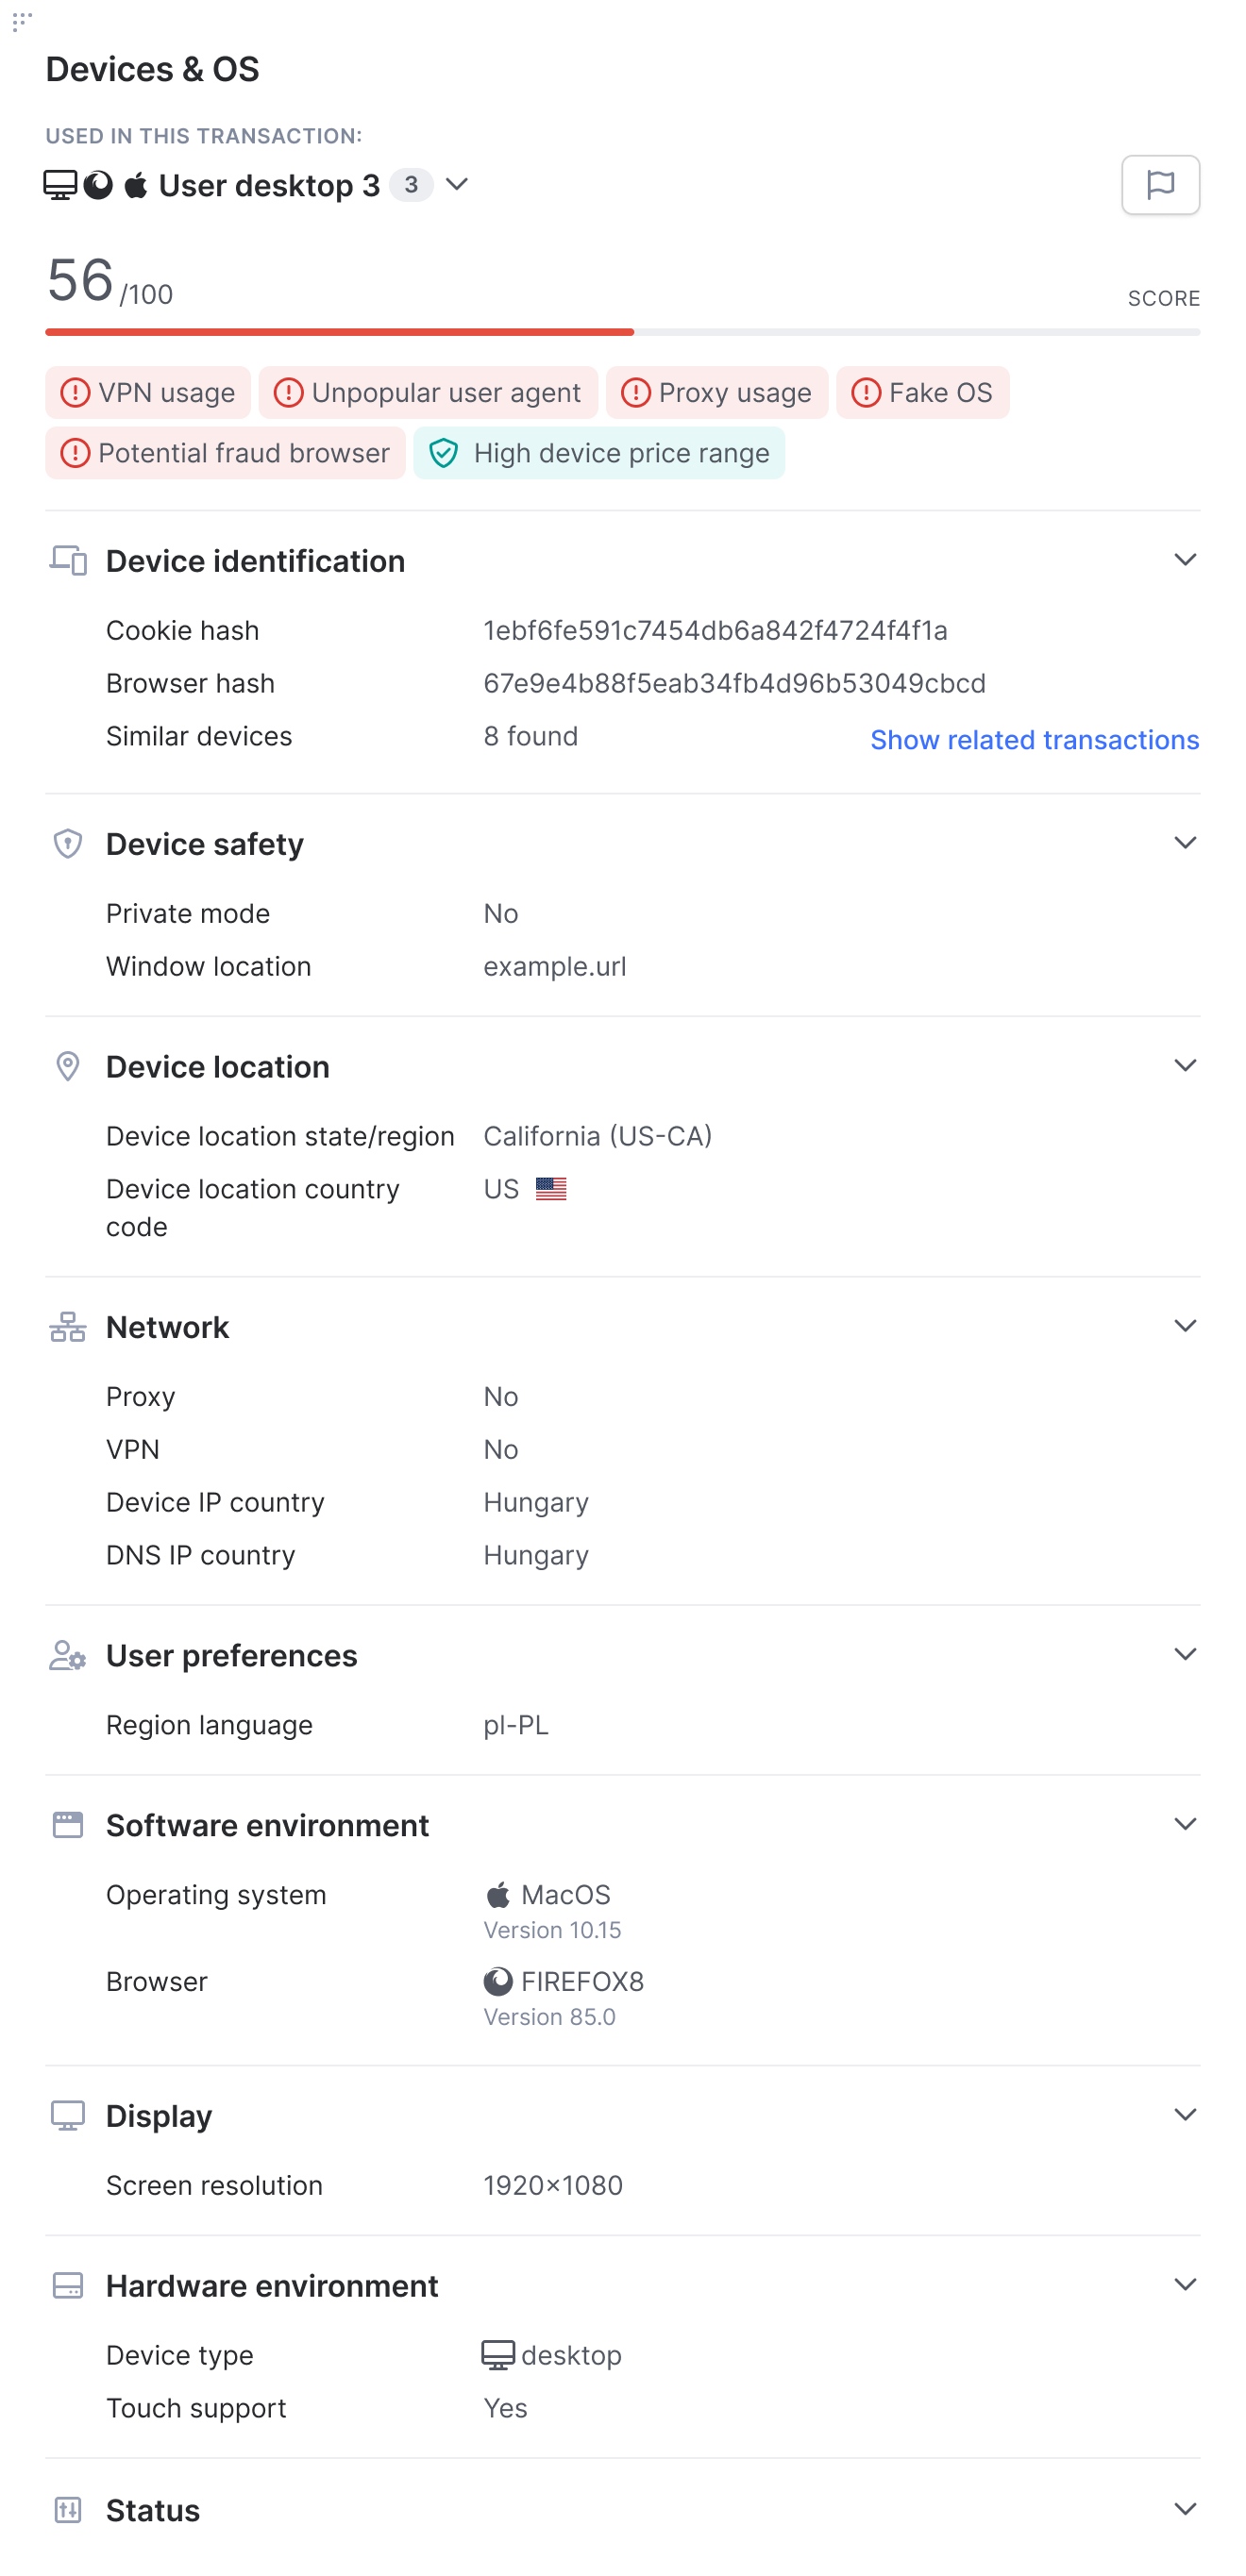Expand the Status section chevron

pyautogui.click(x=1185, y=2509)
